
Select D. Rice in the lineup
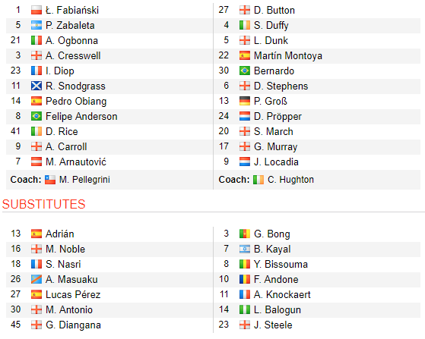62,131
